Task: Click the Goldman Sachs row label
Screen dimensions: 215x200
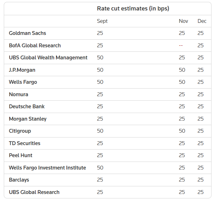Action: (27, 33)
